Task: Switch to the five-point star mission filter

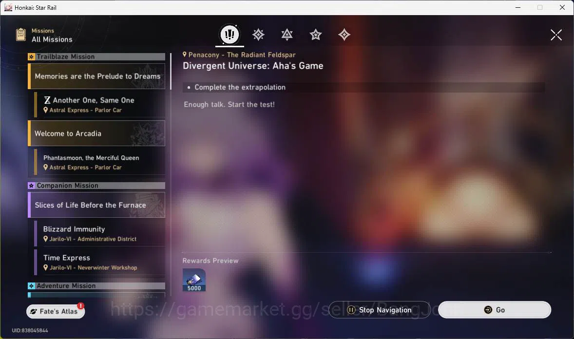Action: coord(316,35)
